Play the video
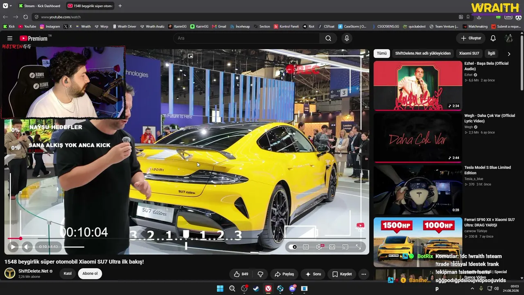Image resolution: width=524 pixels, height=295 pixels. (x=13, y=247)
